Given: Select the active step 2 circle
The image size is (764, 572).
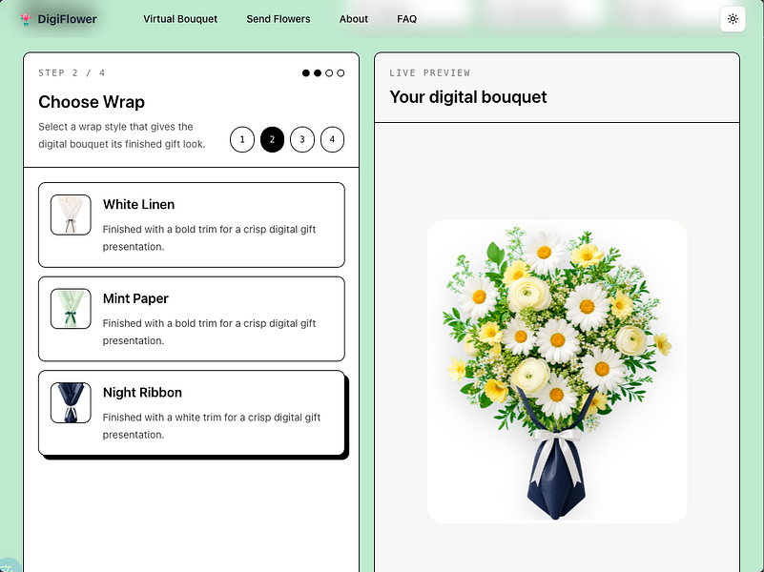Looking at the screenshot, I should point(273,140).
